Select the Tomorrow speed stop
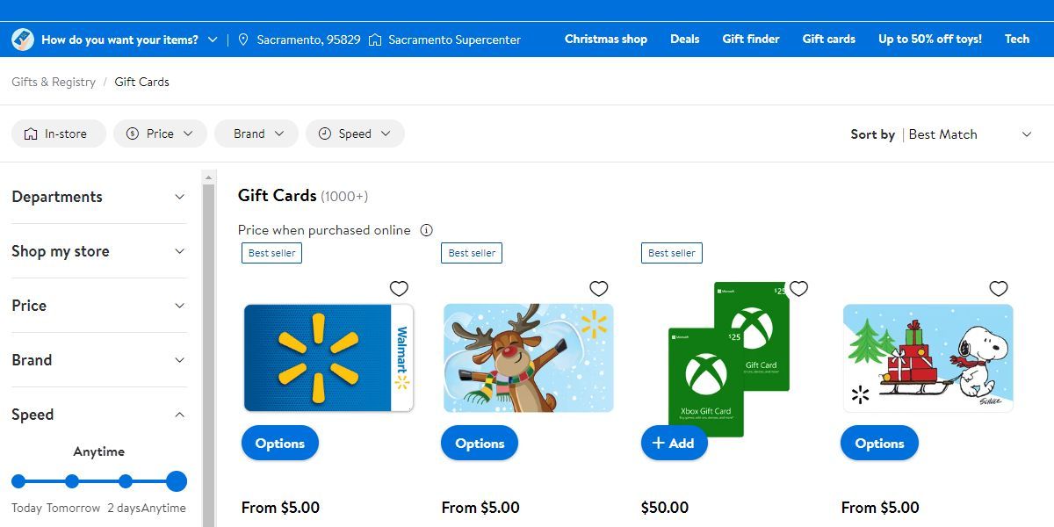 72,481
